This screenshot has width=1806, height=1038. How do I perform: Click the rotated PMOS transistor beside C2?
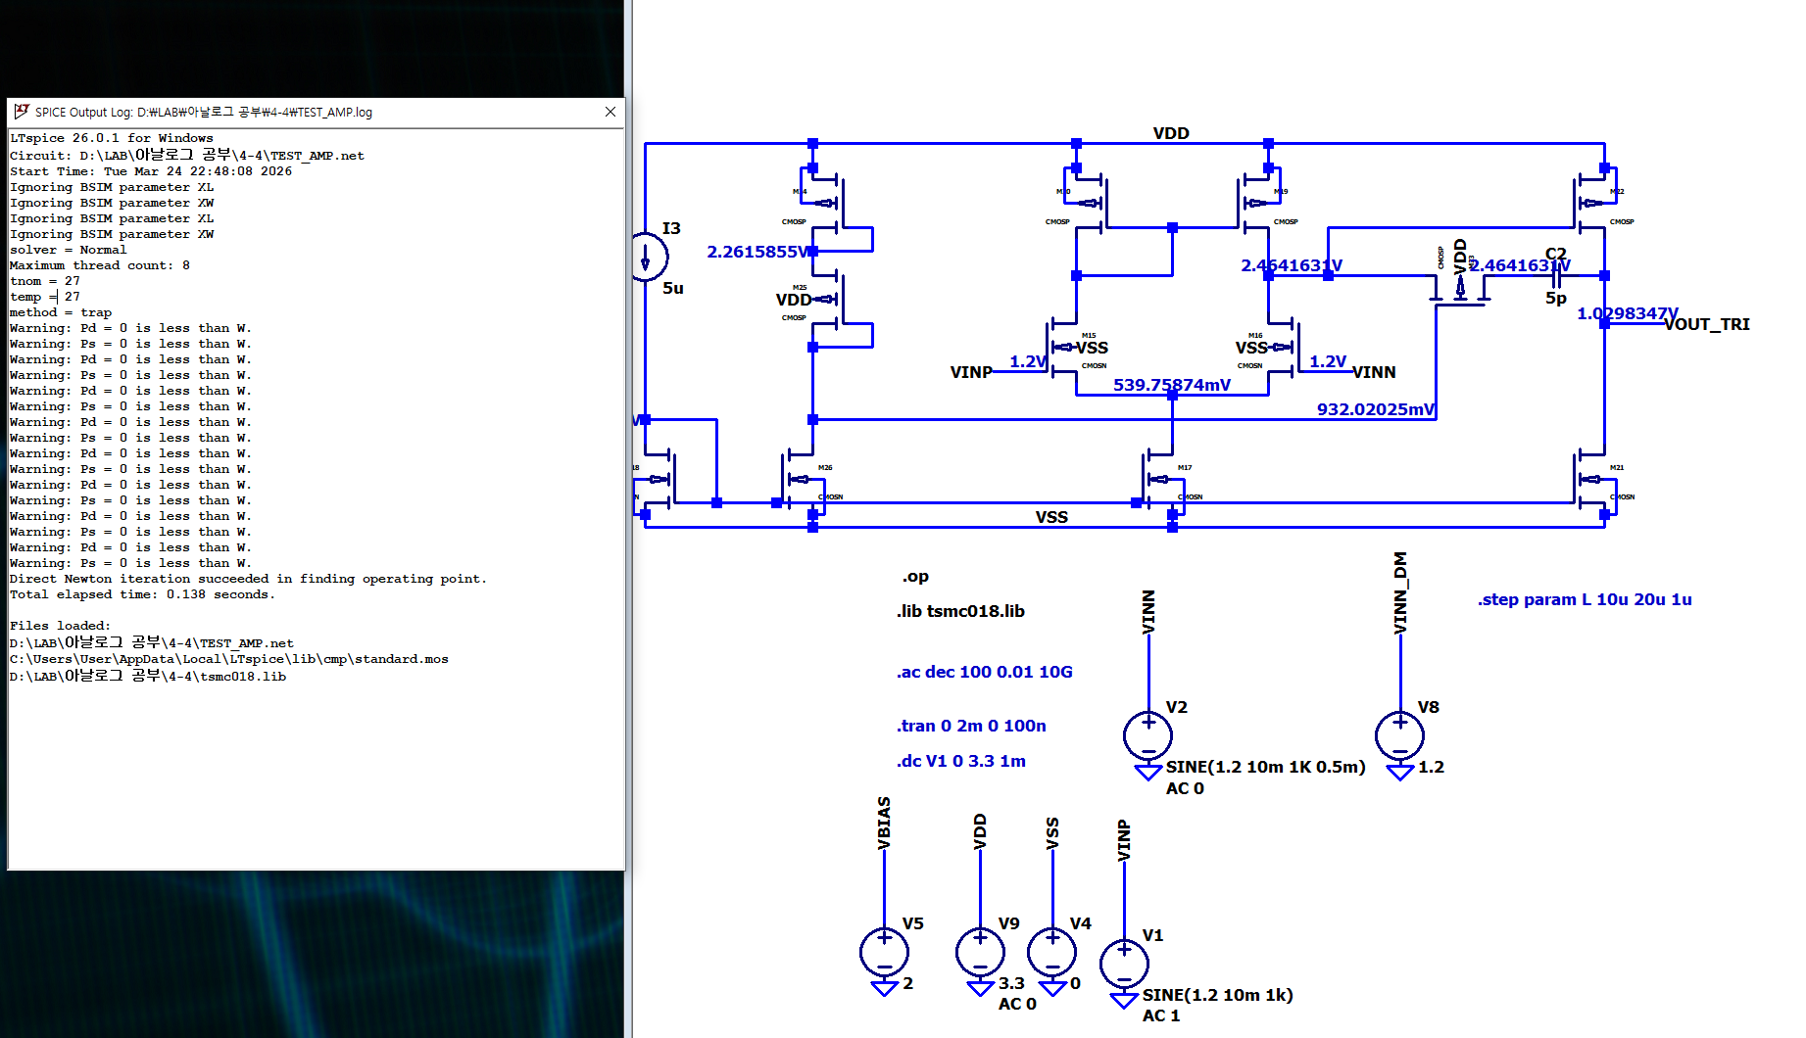pyautogui.click(x=1460, y=290)
